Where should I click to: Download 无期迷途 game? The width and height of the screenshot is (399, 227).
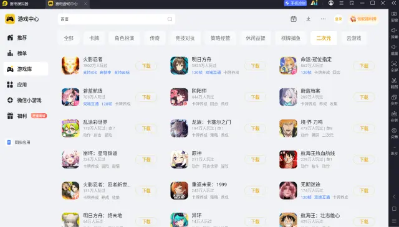point(364,191)
